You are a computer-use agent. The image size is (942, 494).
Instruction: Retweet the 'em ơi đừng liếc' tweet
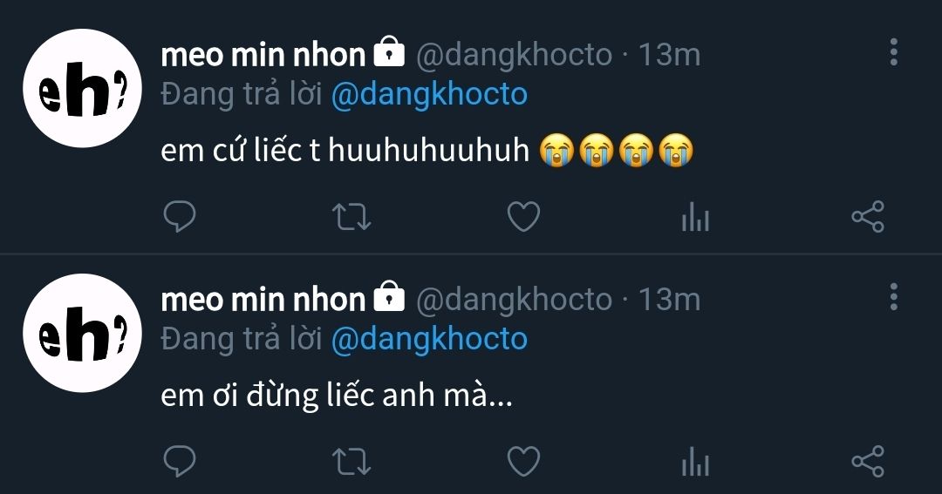click(353, 461)
